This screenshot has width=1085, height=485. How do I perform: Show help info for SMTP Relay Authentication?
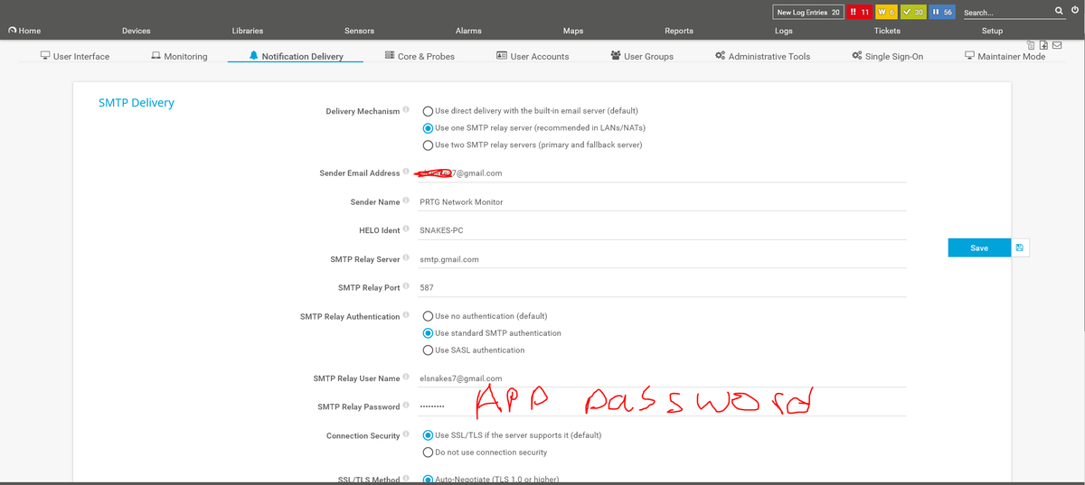(407, 316)
